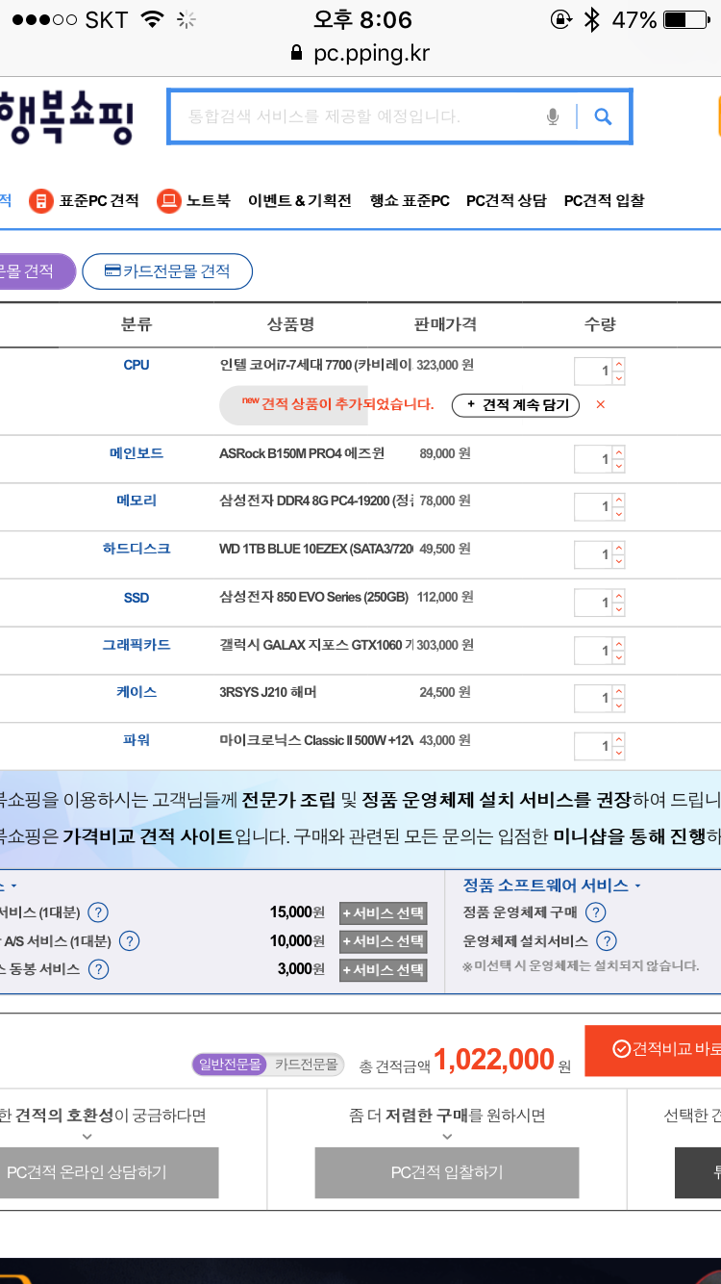Tap the microphone voice search icon
The image size is (721, 1284).
pyautogui.click(x=553, y=117)
